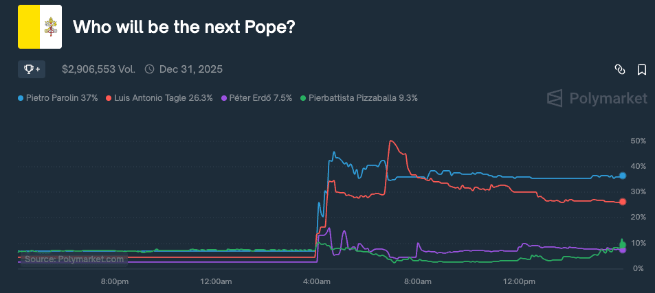Click the trophy plus icon button
This screenshot has width=655, height=293.
pos(32,69)
